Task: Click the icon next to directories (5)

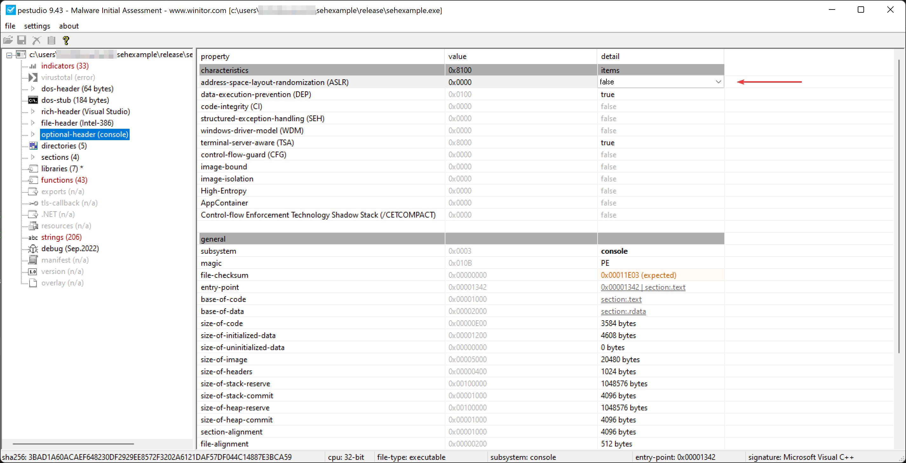Action: click(x=33, y=145)
